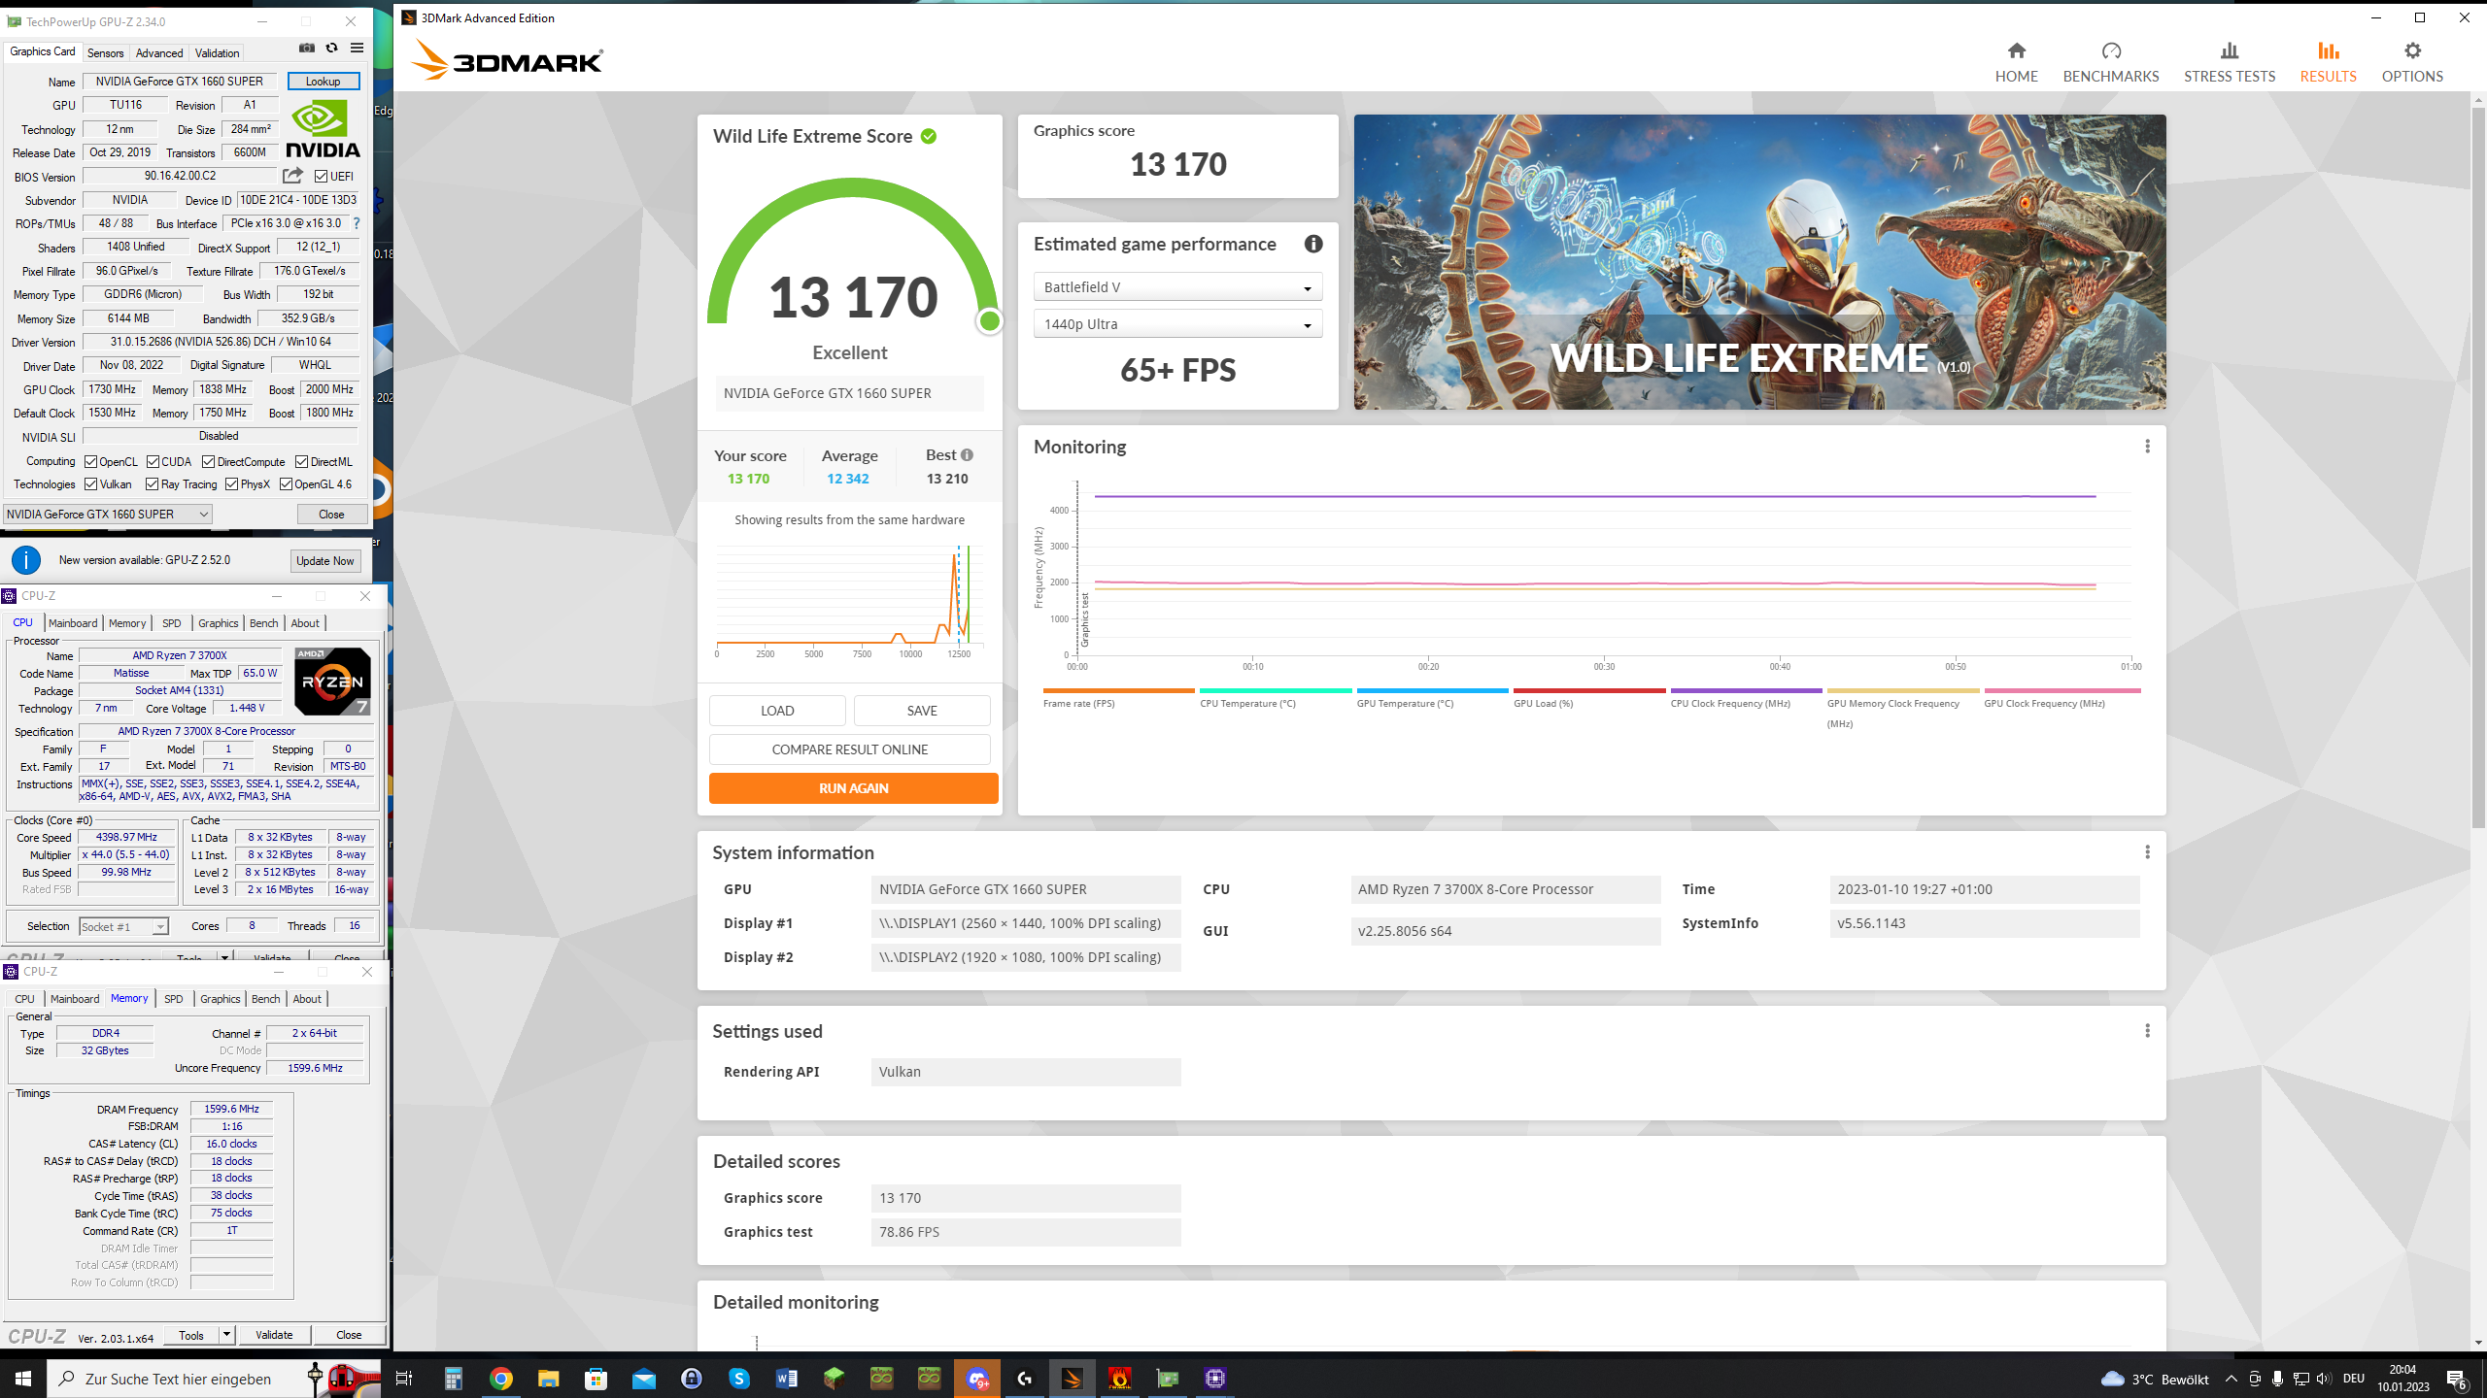Open Microsoft Word from the taskbar
2487x1398 pixels.
point(787,1379)
